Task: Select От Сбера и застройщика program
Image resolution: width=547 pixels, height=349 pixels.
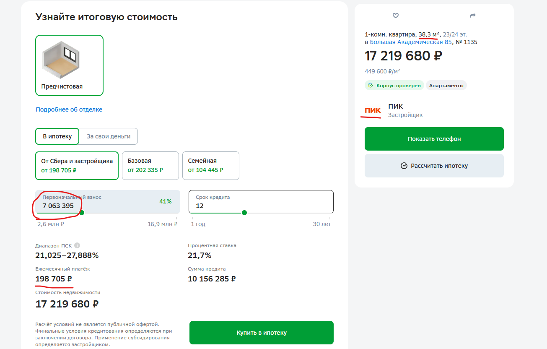Action: (x=77, y=166)
